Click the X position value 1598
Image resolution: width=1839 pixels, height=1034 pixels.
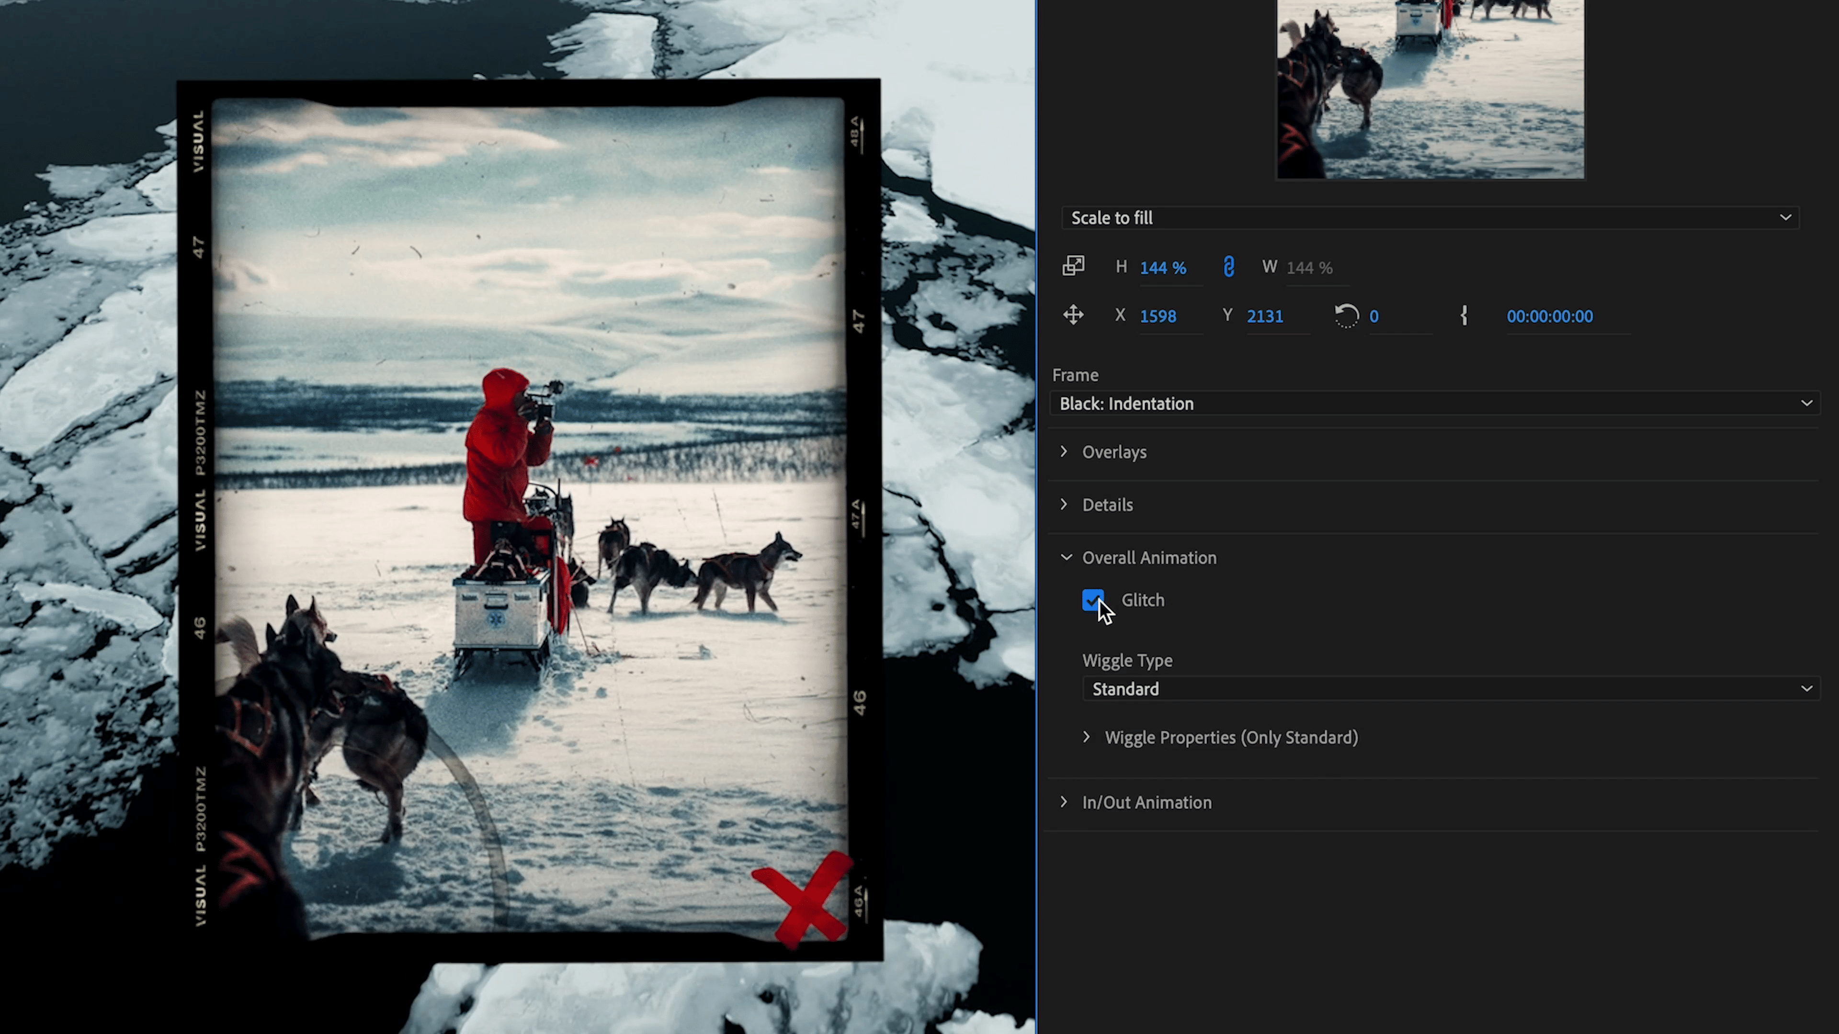pos(1157,316)
